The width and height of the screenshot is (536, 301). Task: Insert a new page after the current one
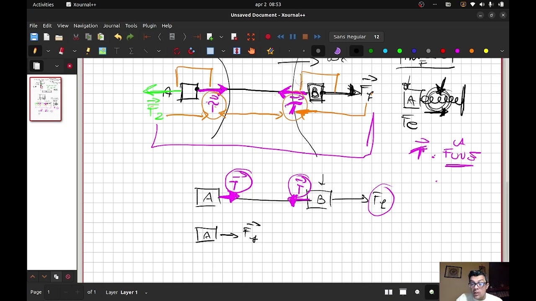pyautogui.click(x=210, y=37)
